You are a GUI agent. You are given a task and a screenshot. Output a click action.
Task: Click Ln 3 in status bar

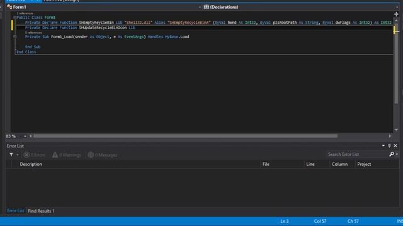click(x=285, y=221)
